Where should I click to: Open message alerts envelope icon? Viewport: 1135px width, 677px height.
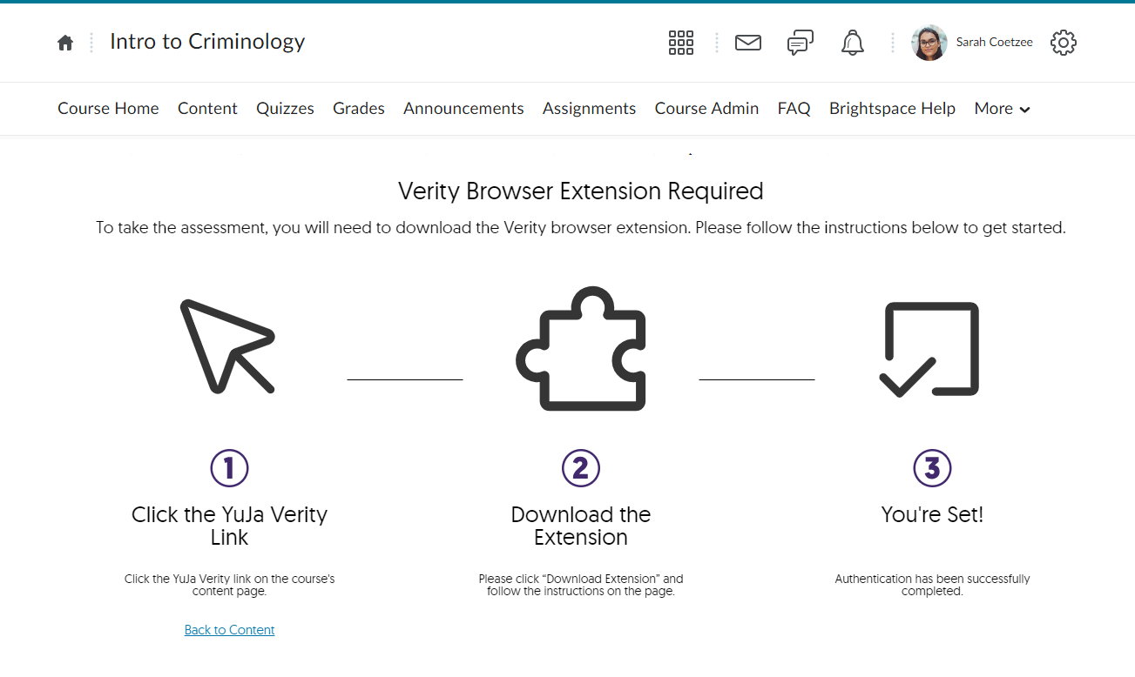click(x=747, y=43)
